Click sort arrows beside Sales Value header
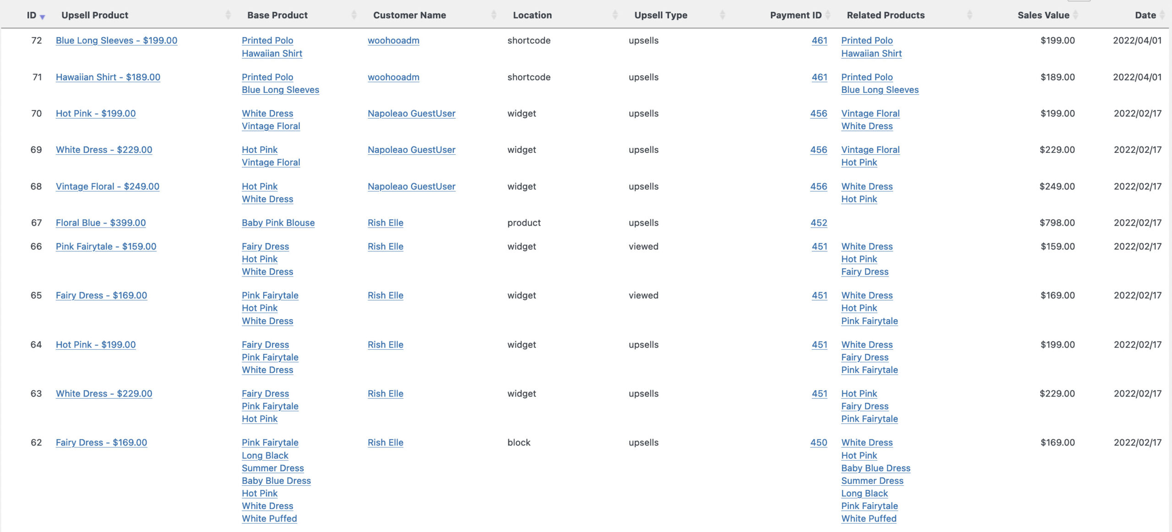1172x532 pixels. (x=1075, y=15)
